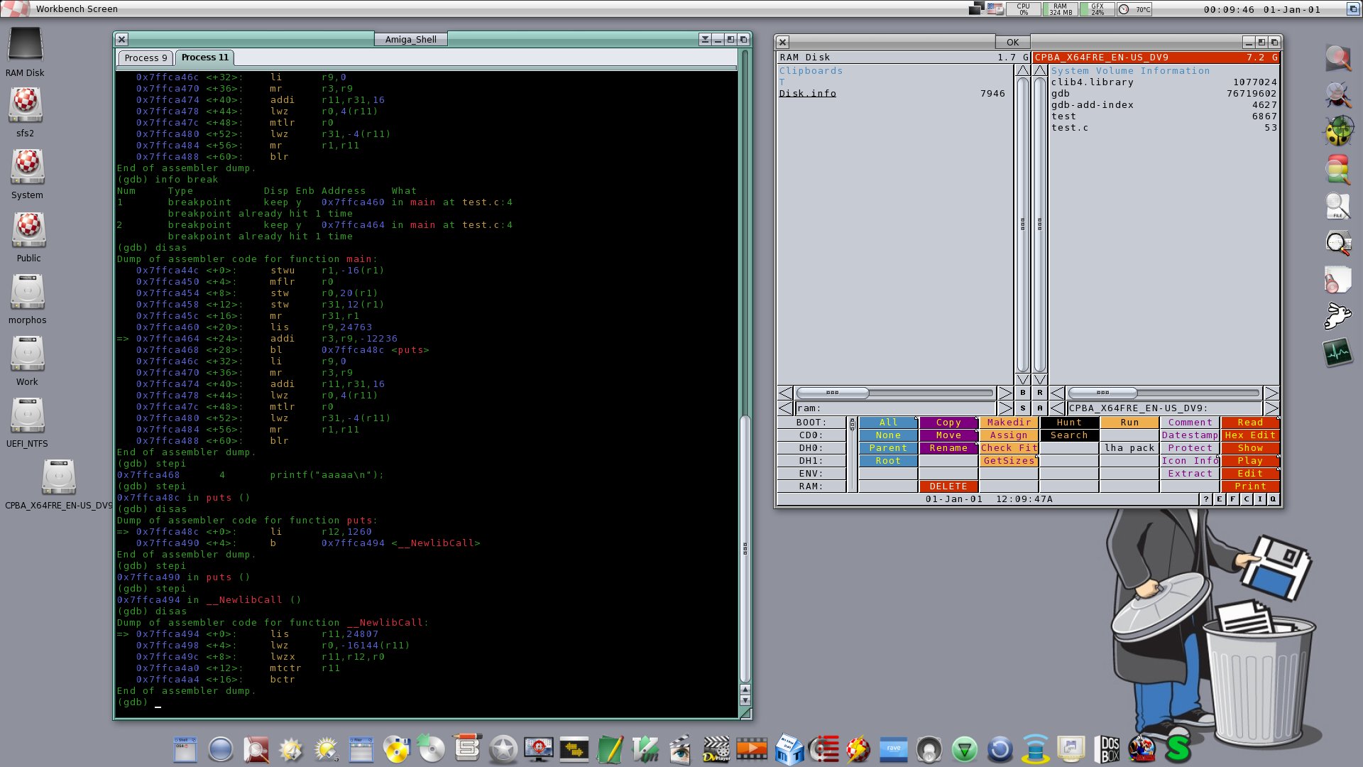Click the device list vertical slider knob
This screenshot has height=767, width=1363.
(852, 425)
